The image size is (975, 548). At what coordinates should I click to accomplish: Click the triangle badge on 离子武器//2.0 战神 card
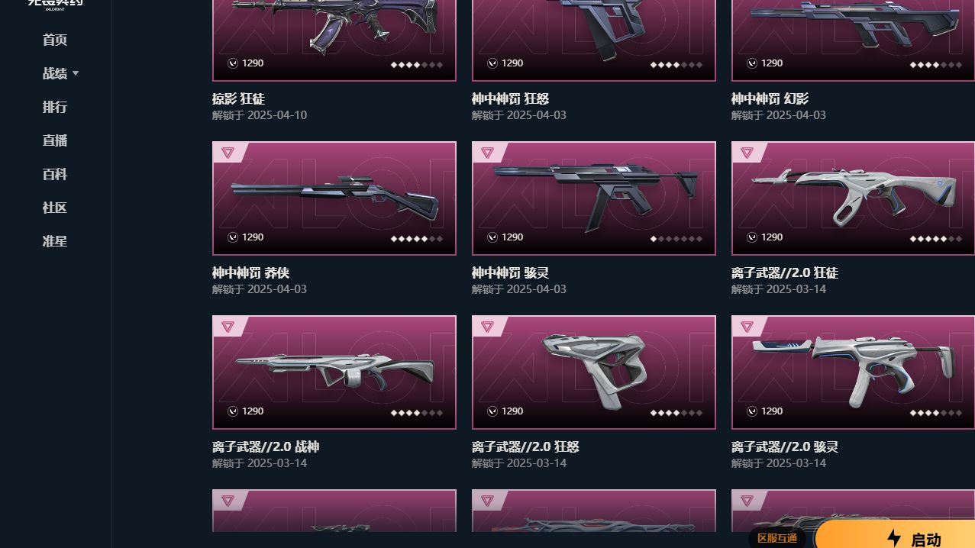(228, 327)
